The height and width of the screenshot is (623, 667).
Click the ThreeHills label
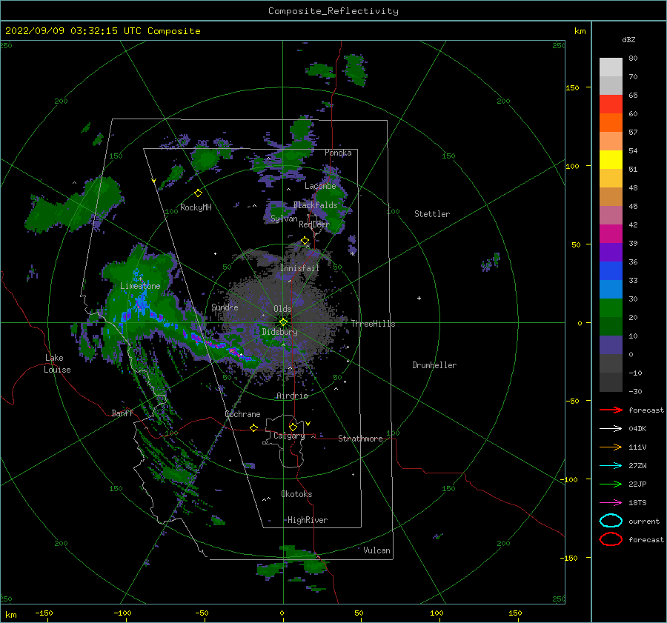tap(373, 324)
